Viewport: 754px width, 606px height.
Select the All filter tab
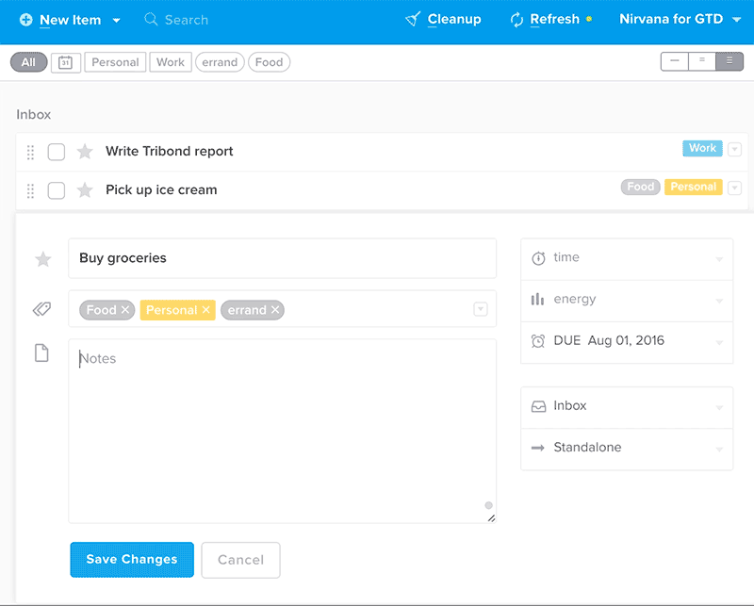tap(28, 62)
